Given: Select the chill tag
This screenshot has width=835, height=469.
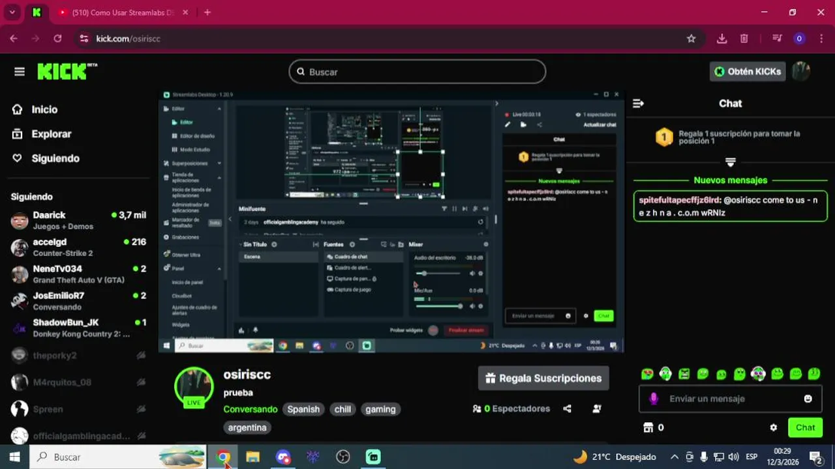Looking at the screenshot, I should [x=342, y=409].
